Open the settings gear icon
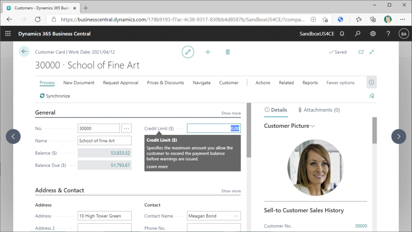412x232 pixels. point(373,34)
